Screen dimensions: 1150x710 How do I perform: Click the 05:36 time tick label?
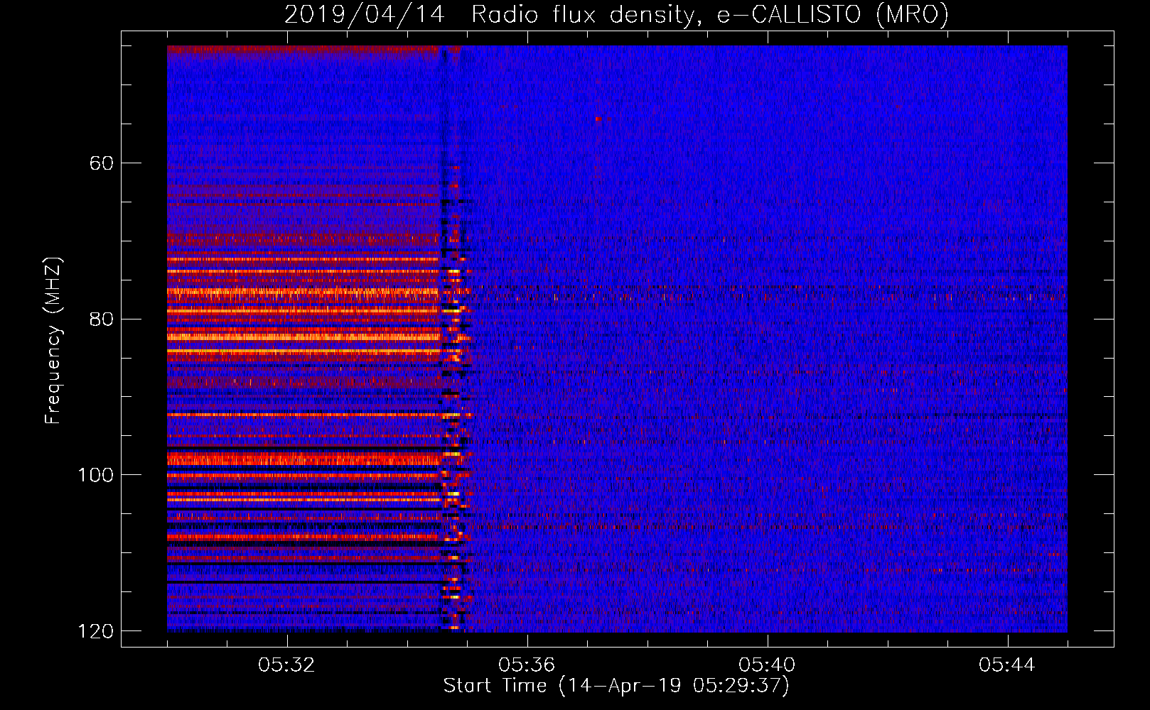click(527, 665)
